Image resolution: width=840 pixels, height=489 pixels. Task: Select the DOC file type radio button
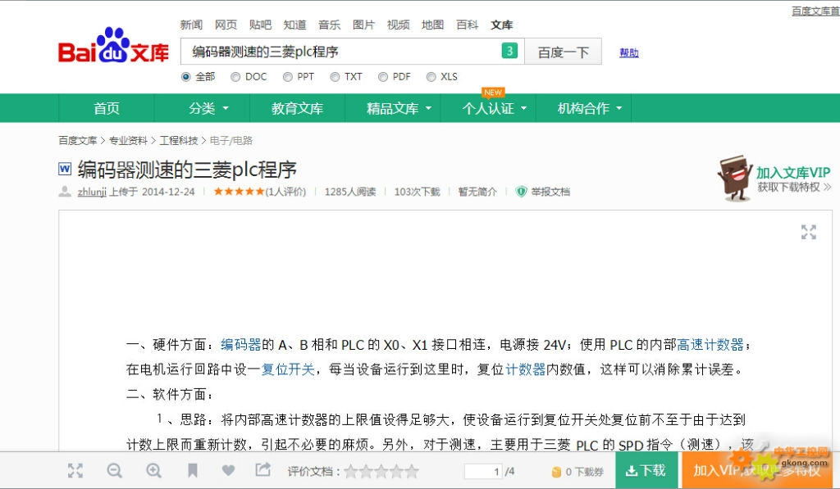235,77
